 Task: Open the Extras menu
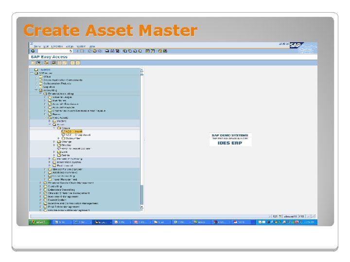70,47
